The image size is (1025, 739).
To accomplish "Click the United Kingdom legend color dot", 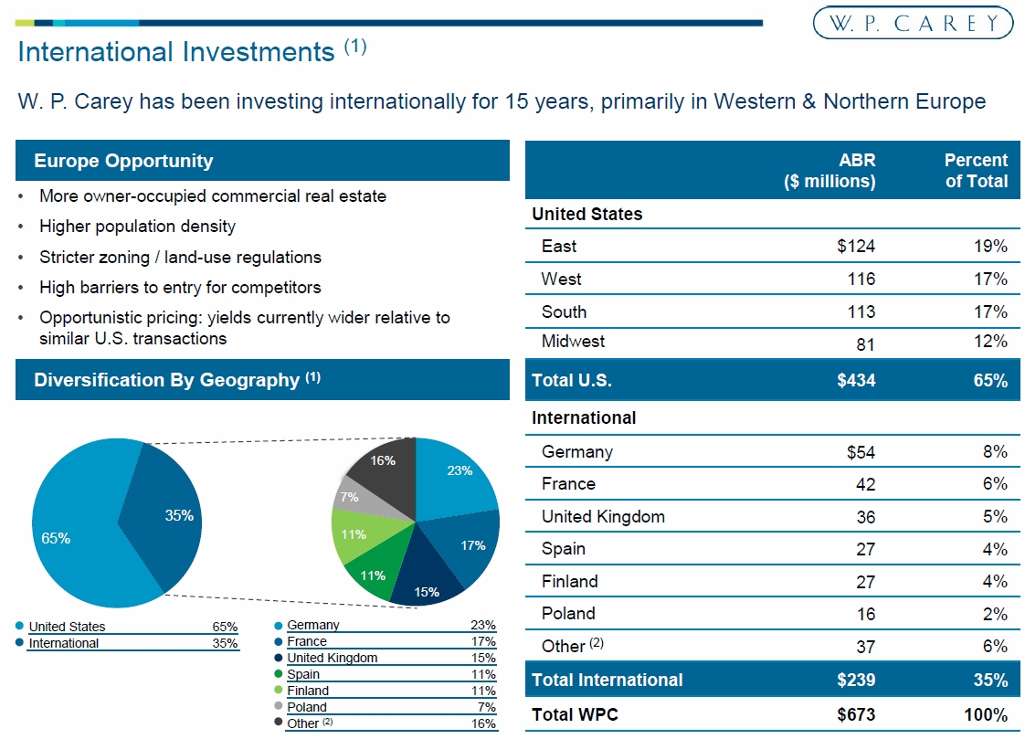I will pyautogui.click(x=279, y=658).
